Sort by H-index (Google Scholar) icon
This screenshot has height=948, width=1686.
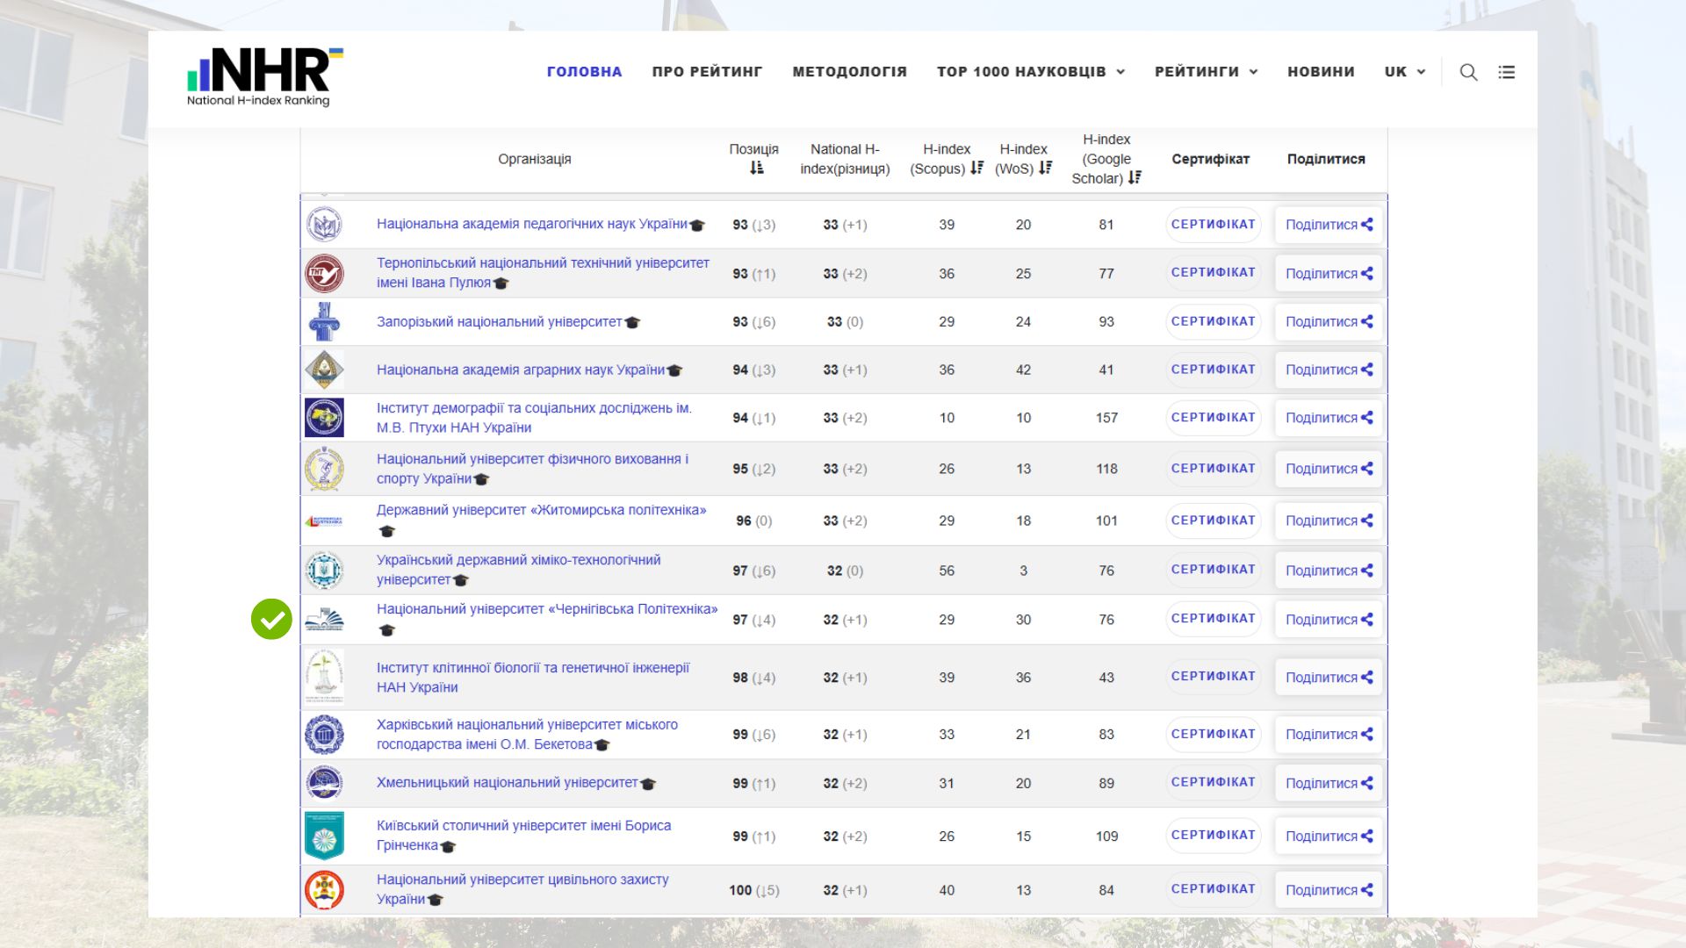pyautogui.click(x=1135, y=178)
